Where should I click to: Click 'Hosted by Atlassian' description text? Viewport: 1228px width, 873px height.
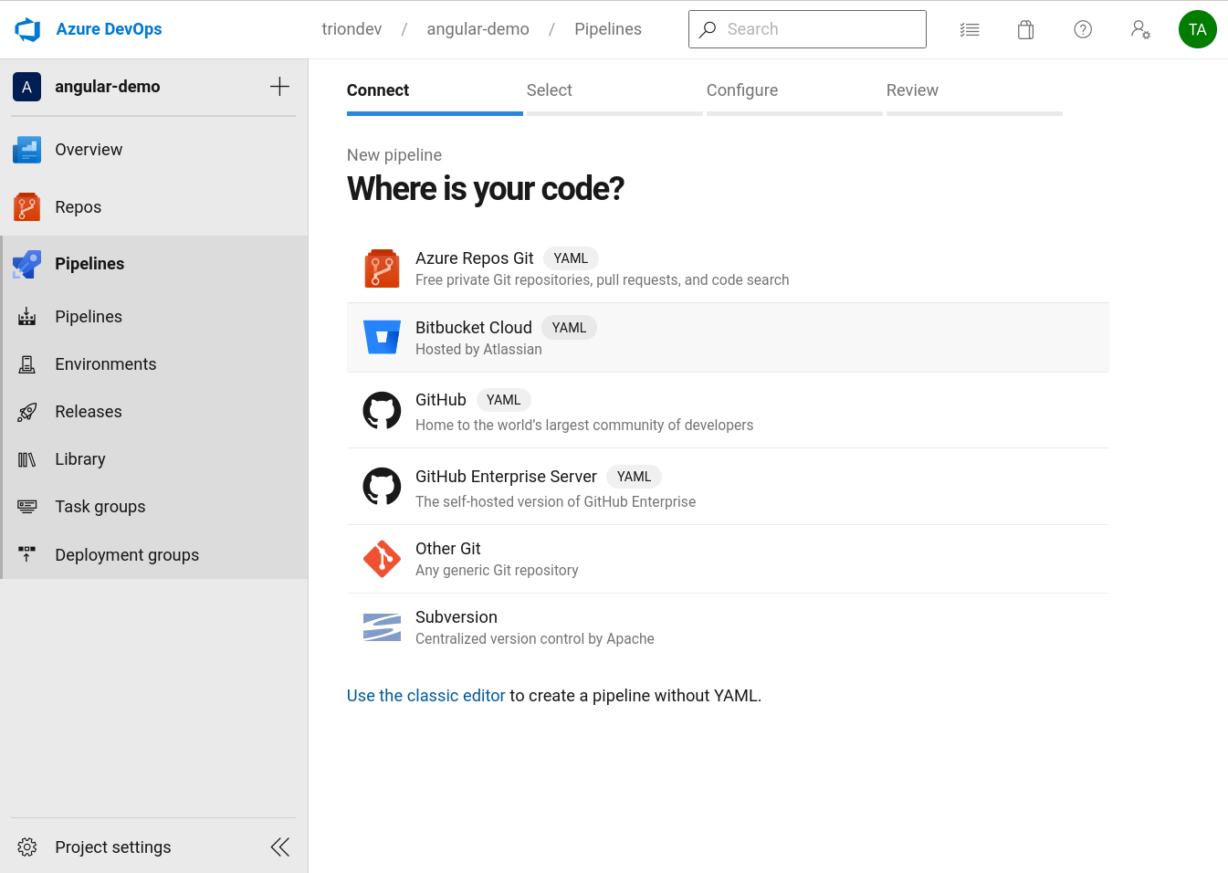478,350
